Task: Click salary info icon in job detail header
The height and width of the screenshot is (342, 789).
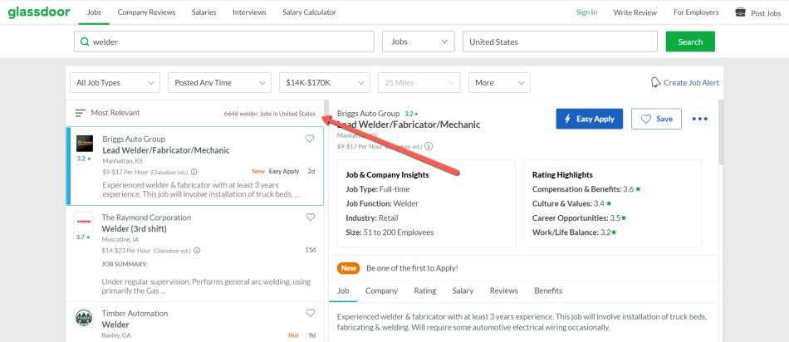Action: click(429, 146)
